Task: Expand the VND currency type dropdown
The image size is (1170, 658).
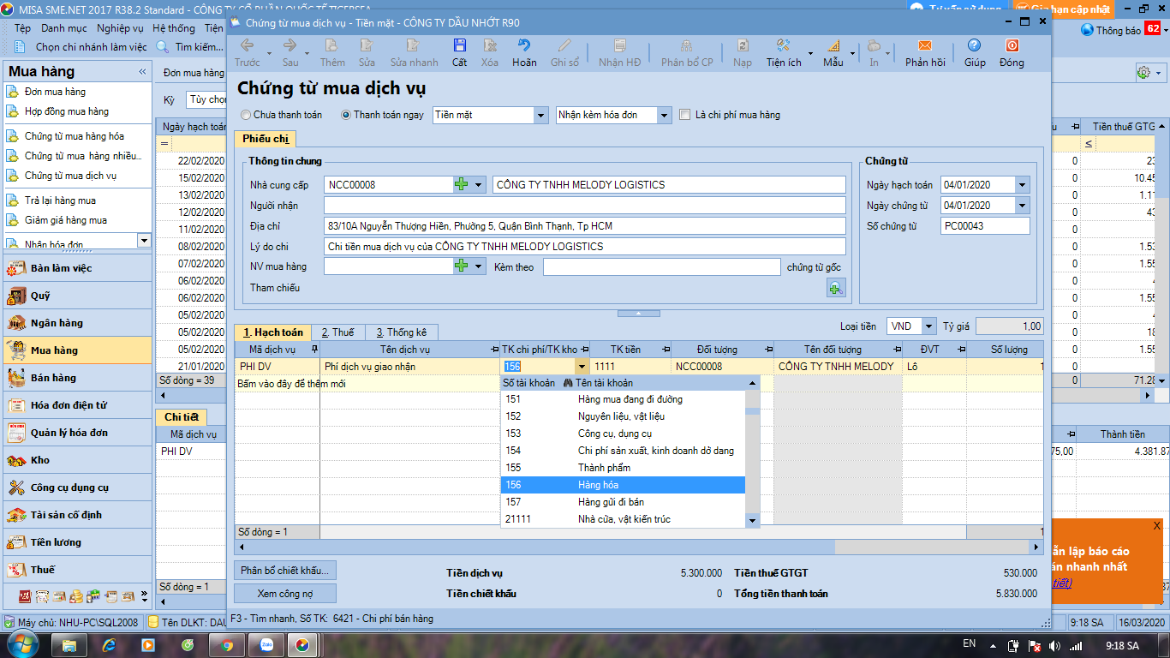Action: pos(929,326)
